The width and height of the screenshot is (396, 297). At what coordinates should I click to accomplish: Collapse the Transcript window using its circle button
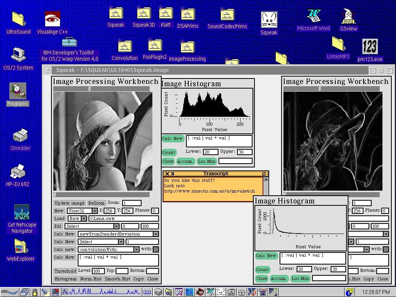pyautogui.click(x=264, y=174)
